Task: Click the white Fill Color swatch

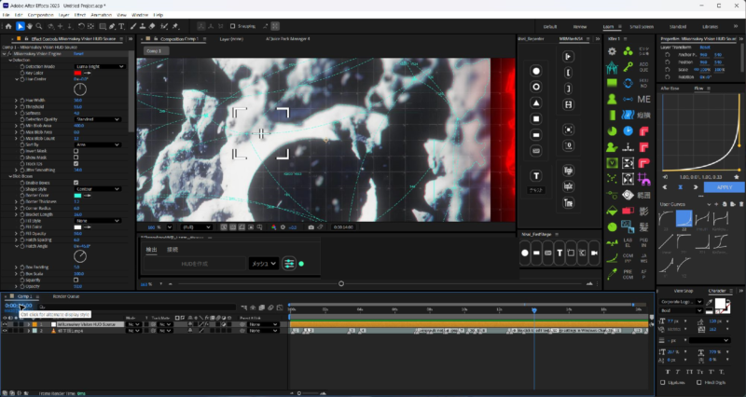Action: [x=77, y=227]
